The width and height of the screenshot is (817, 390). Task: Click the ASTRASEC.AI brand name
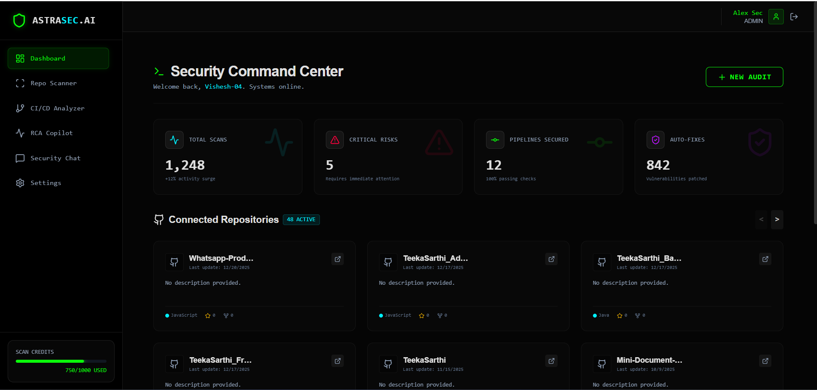pyautogui.click(x=64, y=20)
